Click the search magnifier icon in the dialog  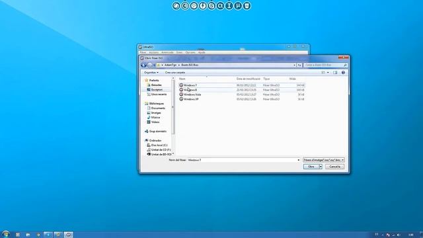pyautogui.click(x=345, y=65)
